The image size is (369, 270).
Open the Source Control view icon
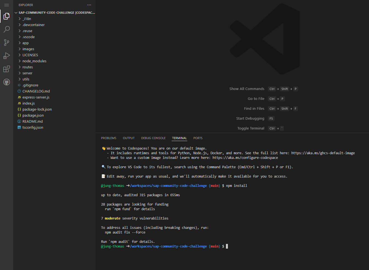tap(7, 42)
